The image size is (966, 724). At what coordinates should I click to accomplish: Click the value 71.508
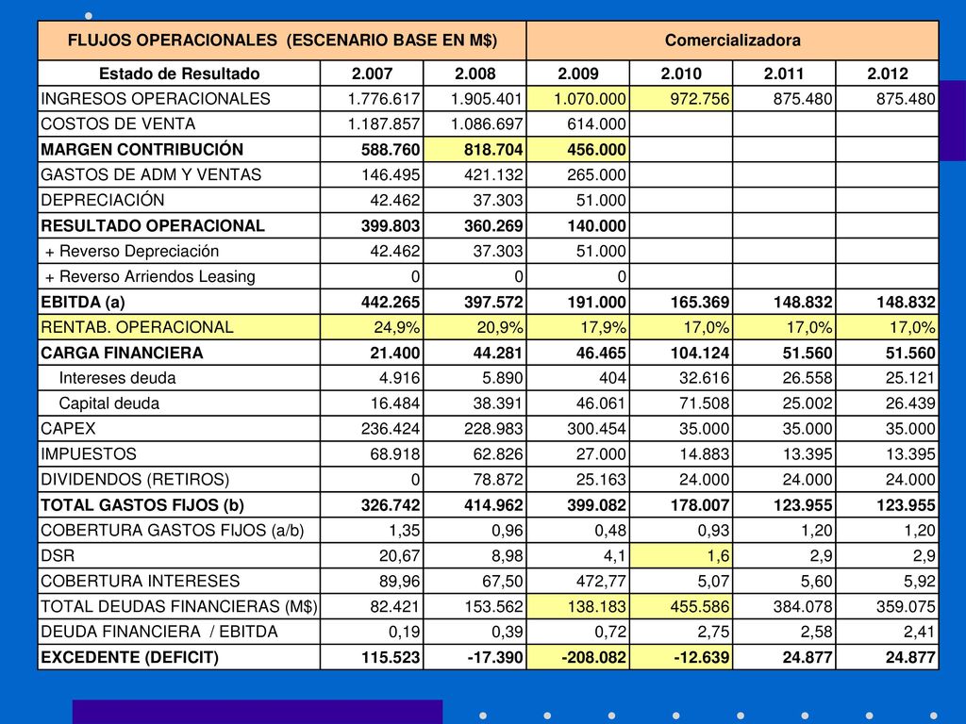(704, 403)
